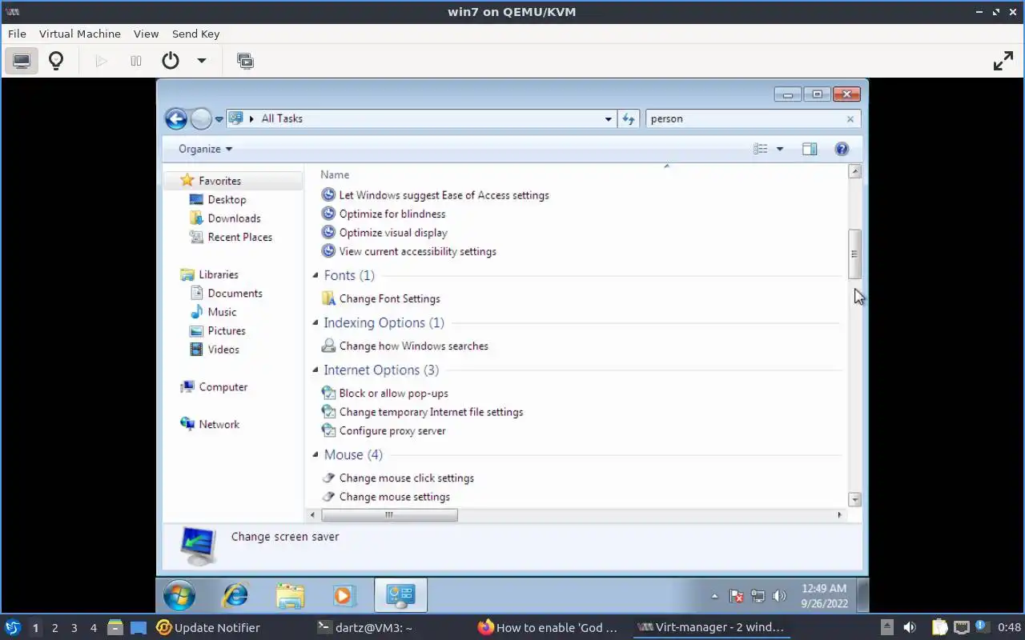Open address bar history dropdown
The image size is (1025, 640).
pos(609,119)
